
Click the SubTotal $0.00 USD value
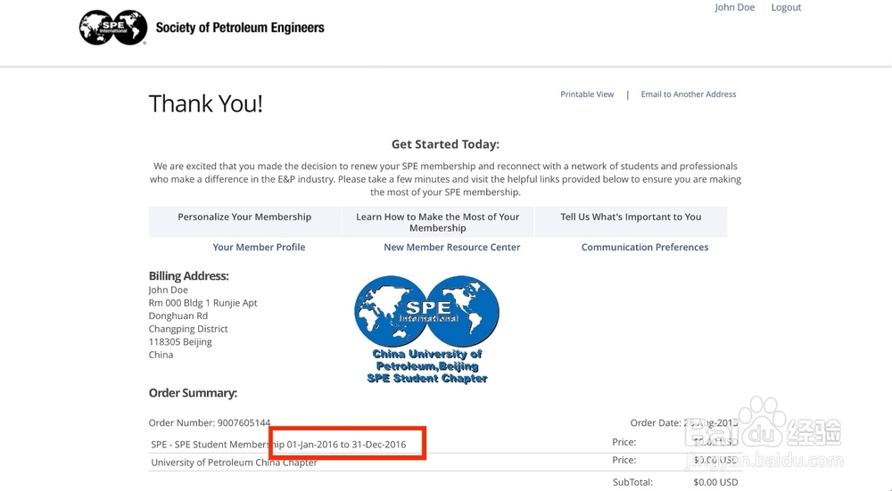pos(715,482)
